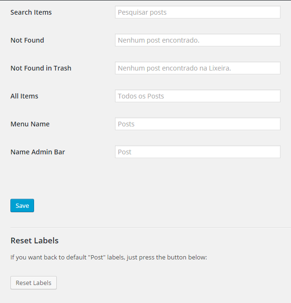The image size is (291, 303).
Task: Click the "Todos os Posts" placeholder text
Action: coord(141,96)
